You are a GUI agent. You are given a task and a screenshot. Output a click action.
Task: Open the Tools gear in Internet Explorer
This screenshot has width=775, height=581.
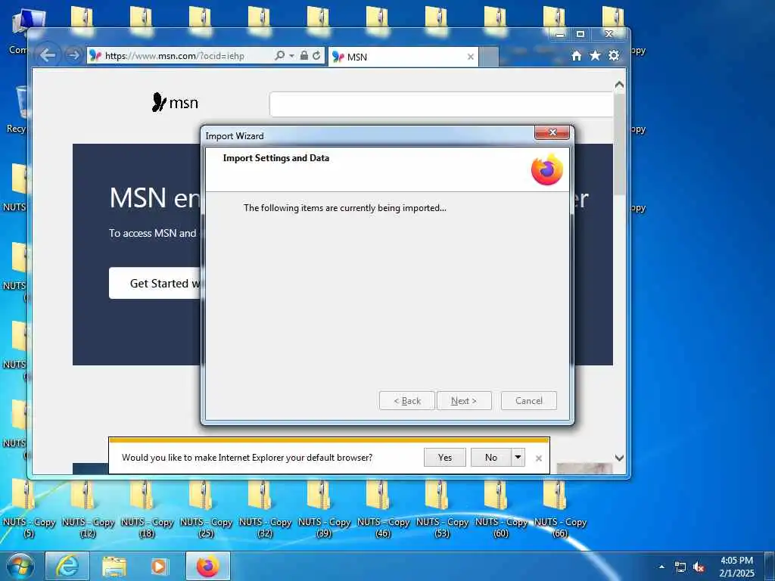[x=614, y=55]
